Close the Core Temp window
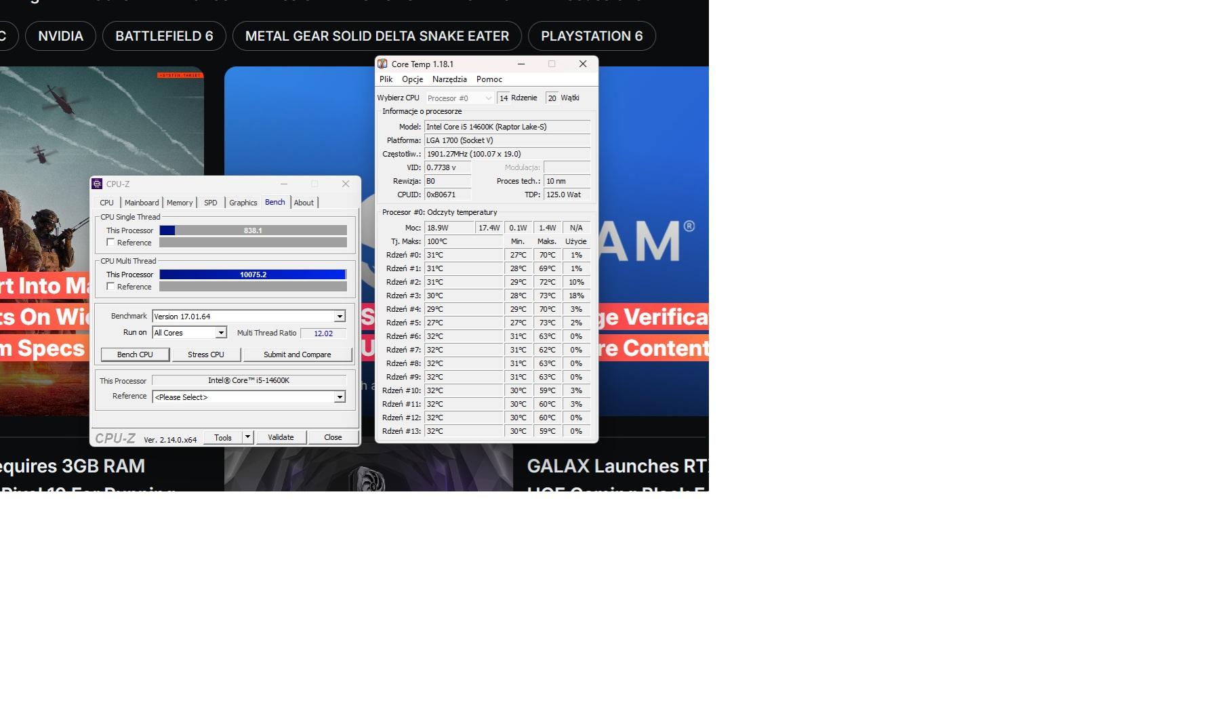 (583, 64)
